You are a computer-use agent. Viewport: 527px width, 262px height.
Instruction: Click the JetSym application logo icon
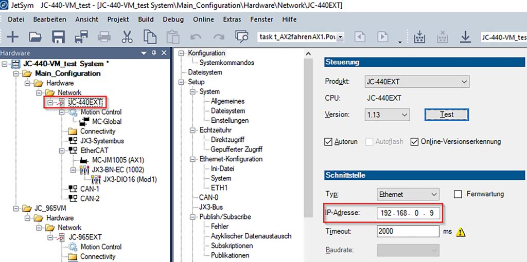4,6
